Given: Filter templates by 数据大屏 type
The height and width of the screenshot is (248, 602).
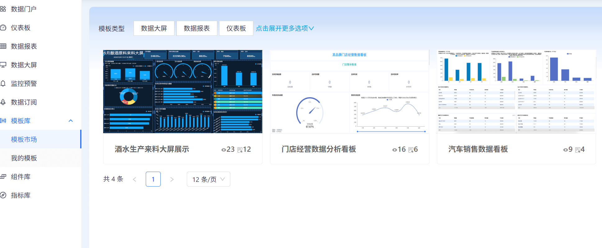Looking at the screenshot, I should (x=154, y=28).
